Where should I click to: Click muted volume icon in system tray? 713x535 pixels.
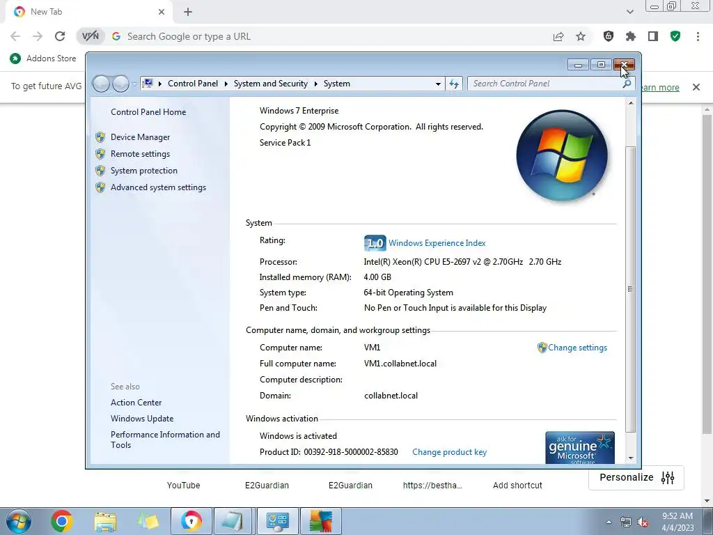[643, 522]
